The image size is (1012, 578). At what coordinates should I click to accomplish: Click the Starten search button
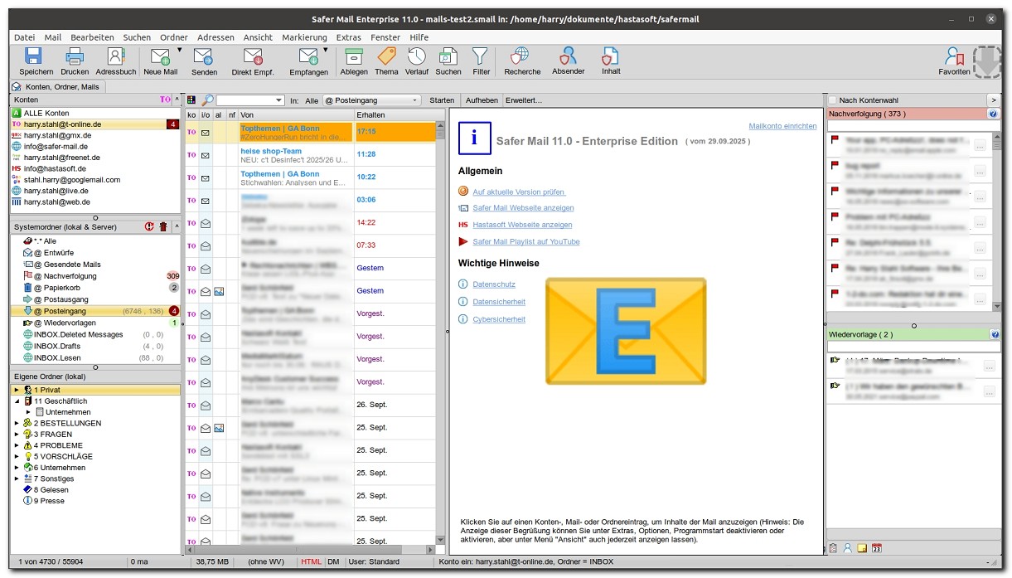point(442,100)
